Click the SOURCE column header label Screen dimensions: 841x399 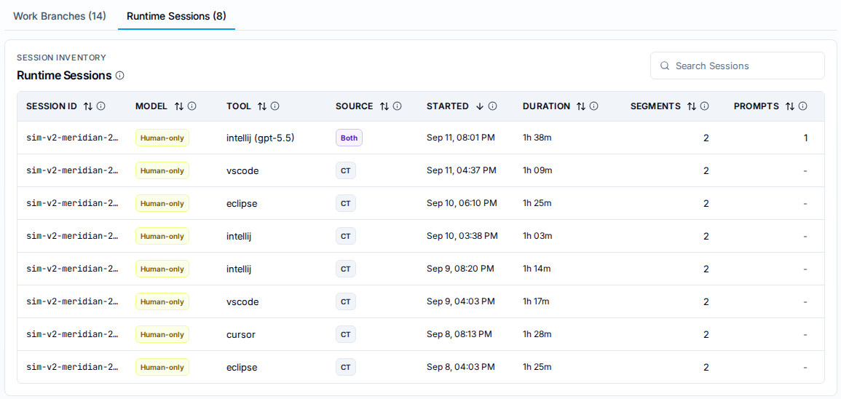355,106
